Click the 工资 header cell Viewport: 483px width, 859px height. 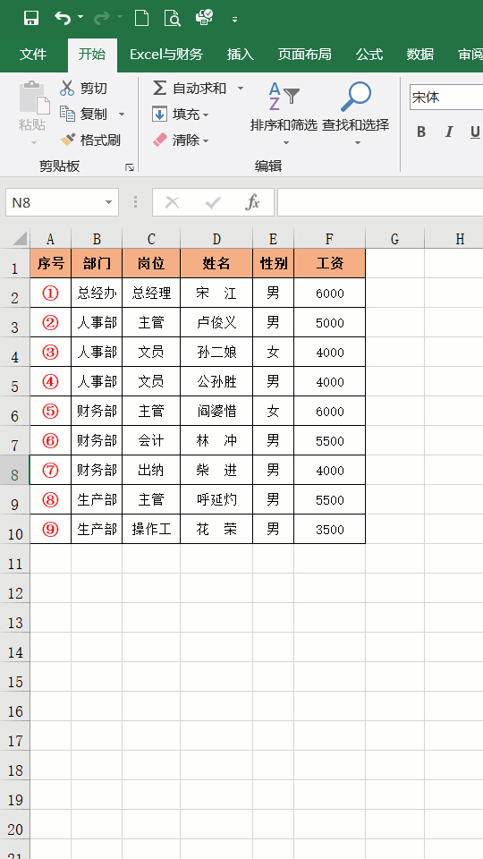click(x=329, y=263)
